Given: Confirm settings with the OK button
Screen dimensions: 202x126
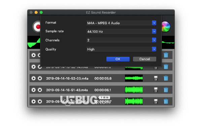Looking at the screenshot, I should (118, 59).
